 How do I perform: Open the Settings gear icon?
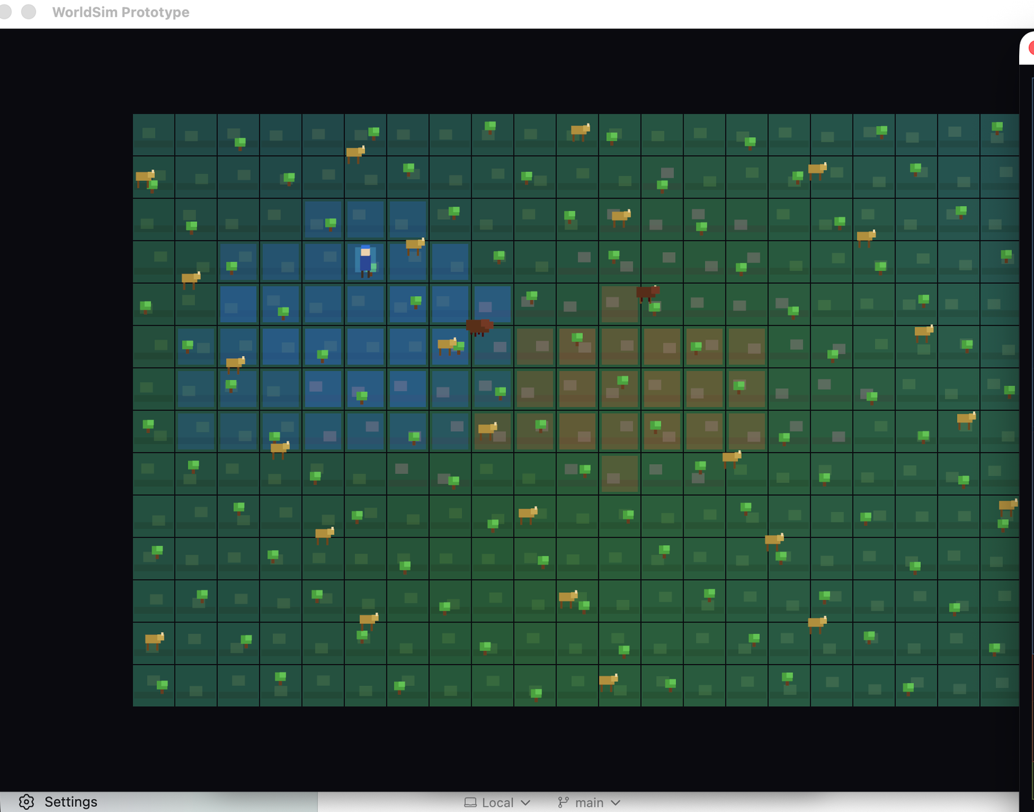pos(26,802)
